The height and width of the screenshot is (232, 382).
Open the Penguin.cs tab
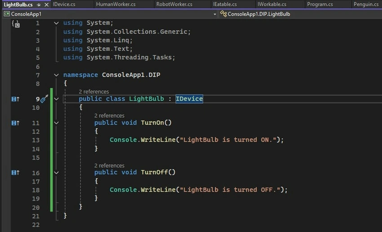click(x=366, y=4)
